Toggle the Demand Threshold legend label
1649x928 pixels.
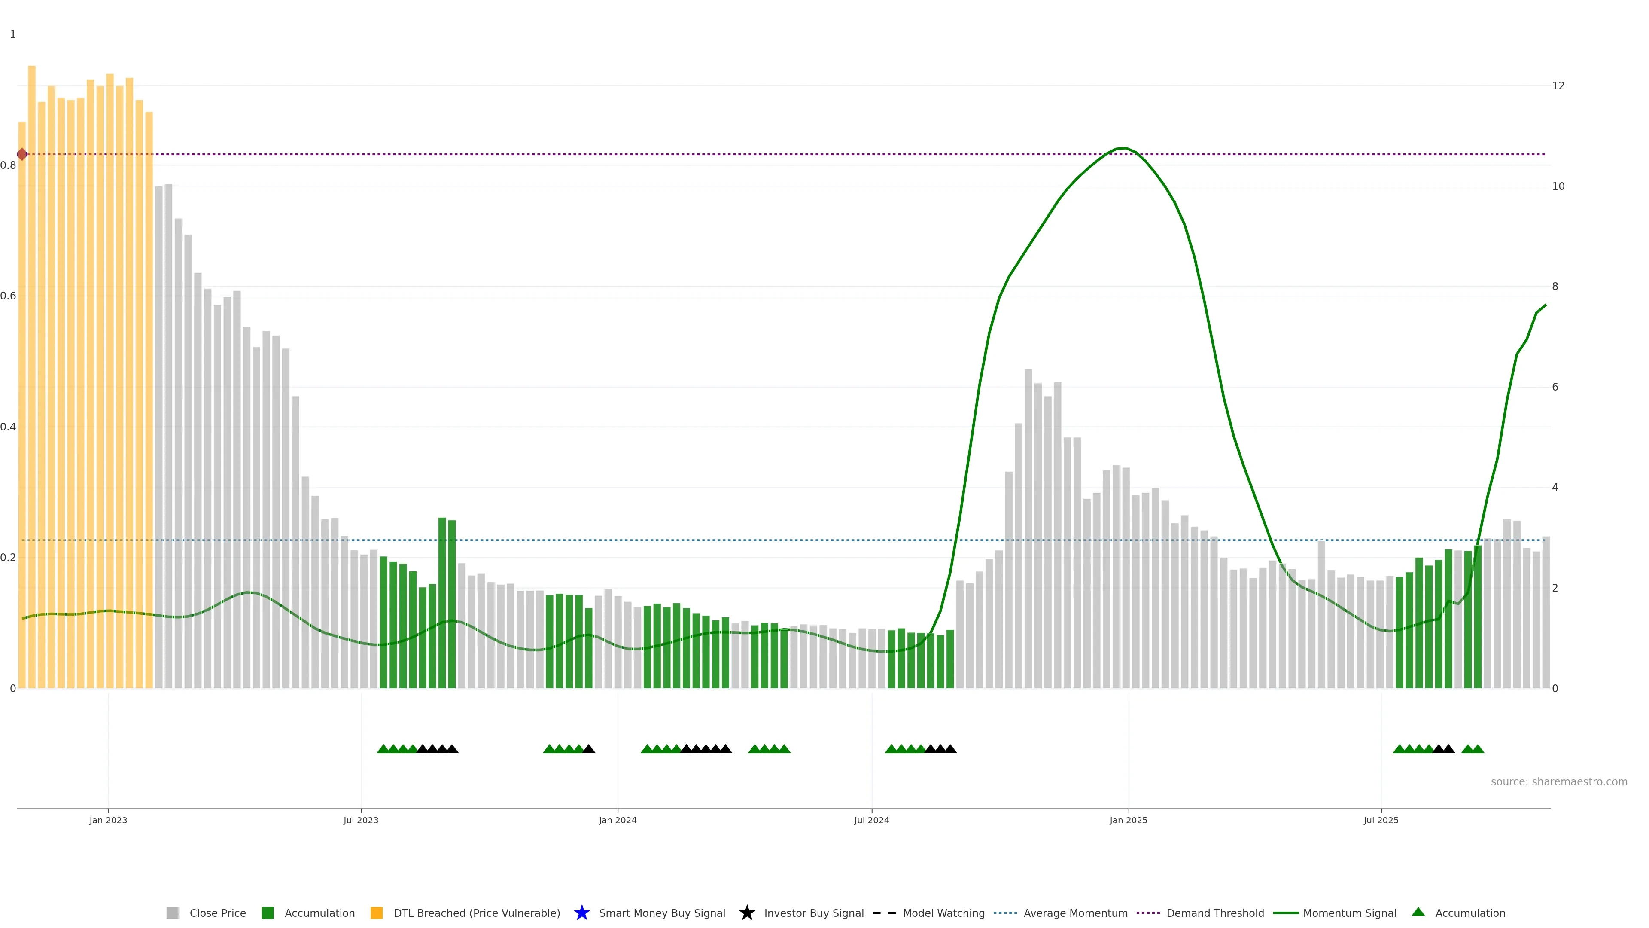click(x=1215, y=913)
